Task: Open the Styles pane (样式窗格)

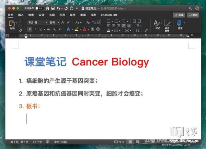Action: (x=167, y=26)
